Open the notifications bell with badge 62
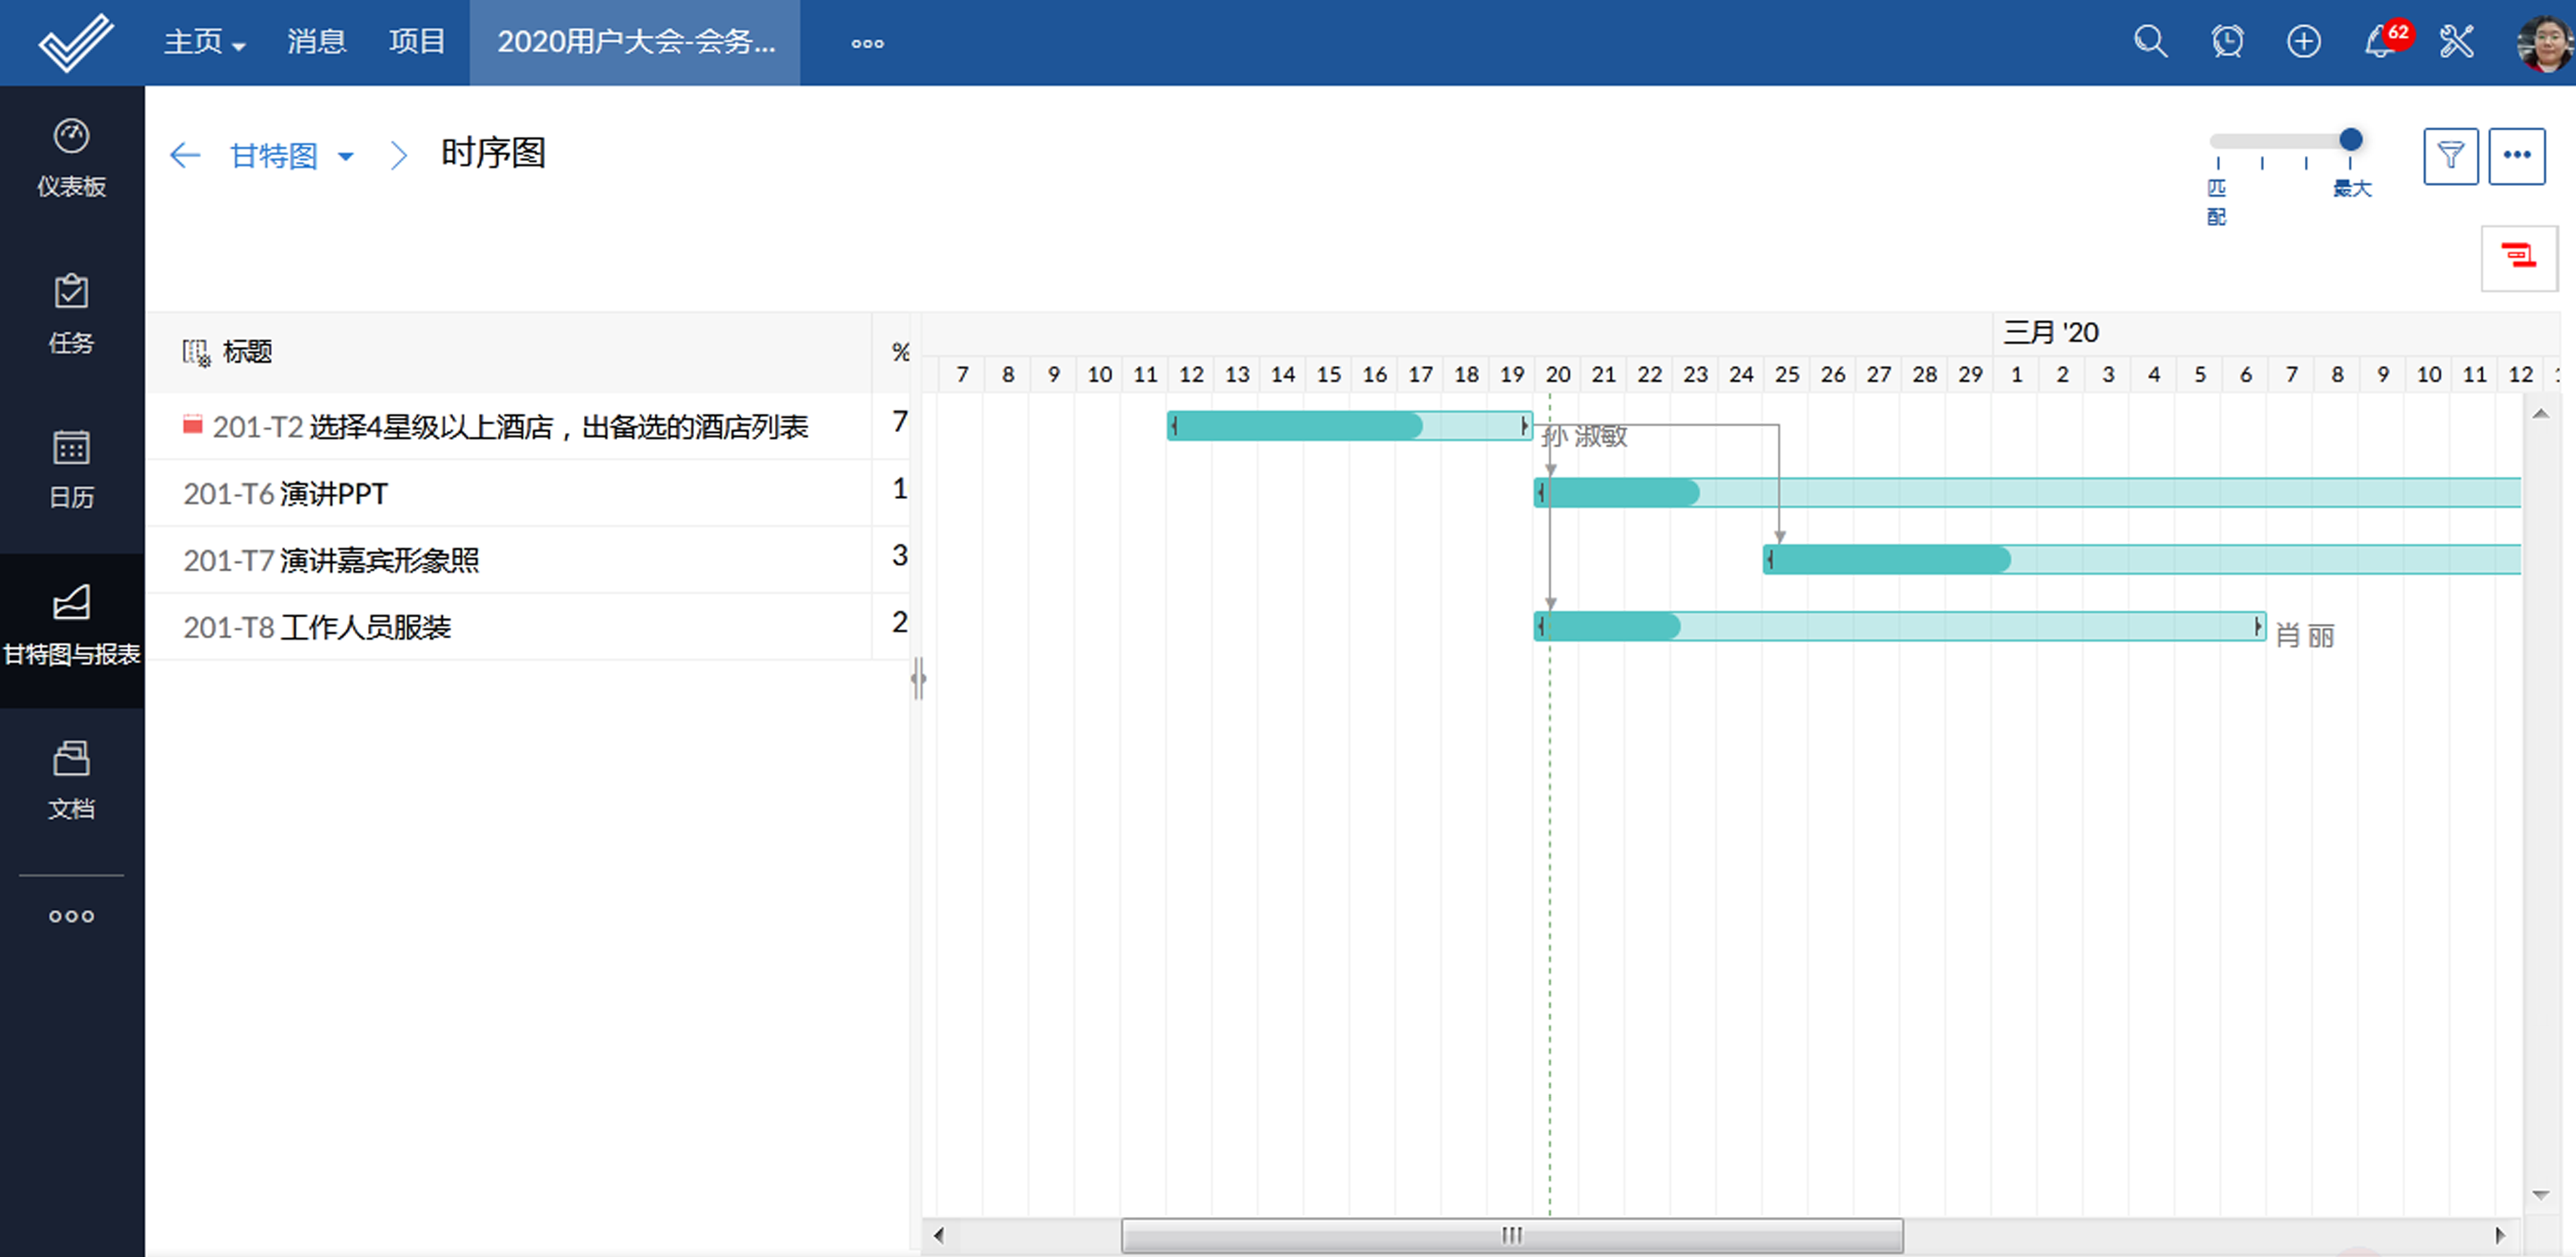The image size is (2576, 1257). coord(2381,42)
